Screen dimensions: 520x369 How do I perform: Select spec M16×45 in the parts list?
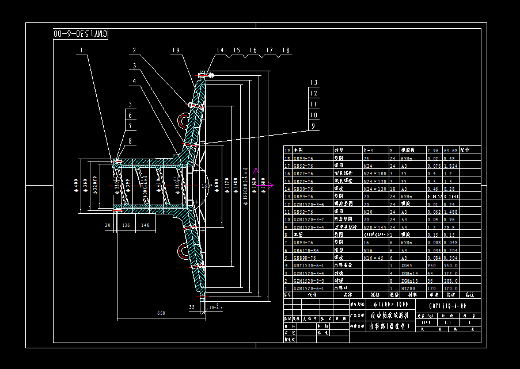[x=373, y=258]
